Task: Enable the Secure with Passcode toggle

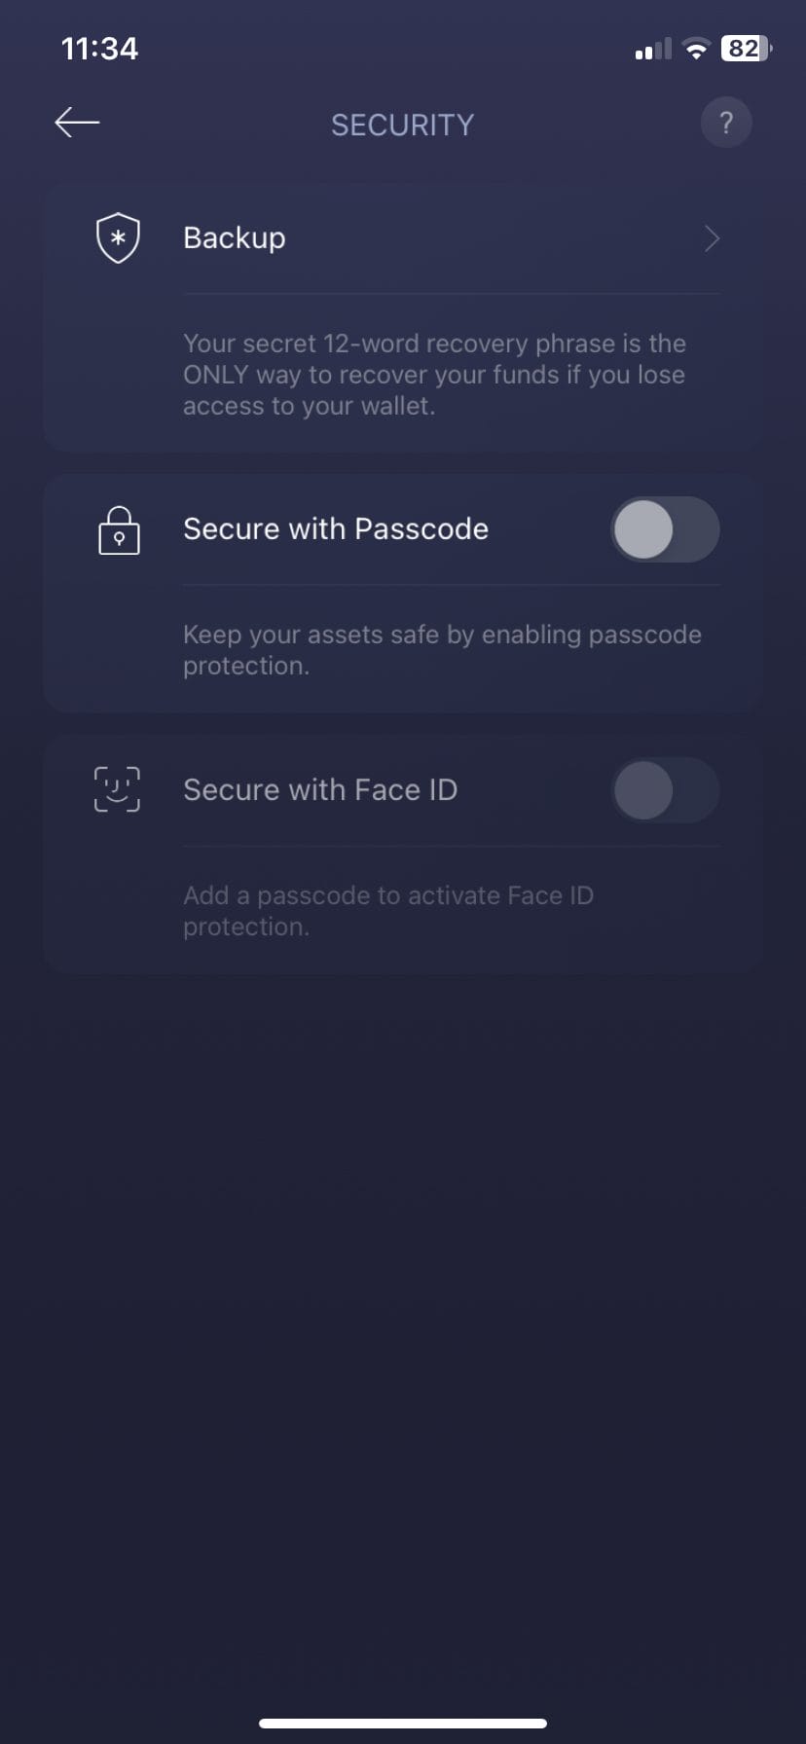Action: [x=665, y=530]
